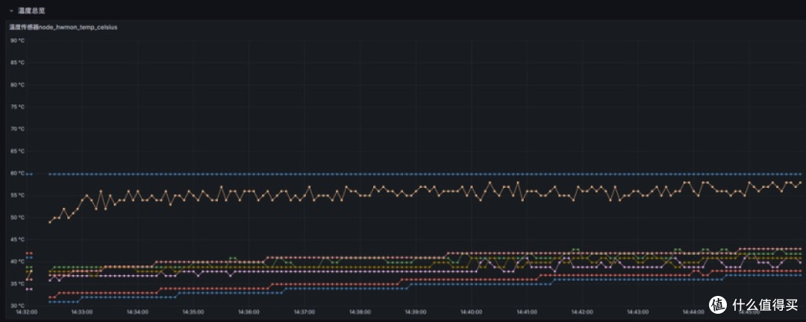Click the 温度总览 row title
The width and height of the screenshot is (806, 322).
click(x=31, y=10)
